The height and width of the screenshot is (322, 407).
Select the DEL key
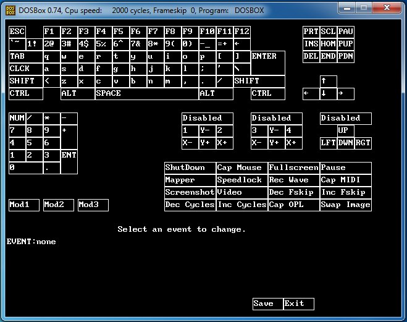pyautogui.click(x=311, y=57)
